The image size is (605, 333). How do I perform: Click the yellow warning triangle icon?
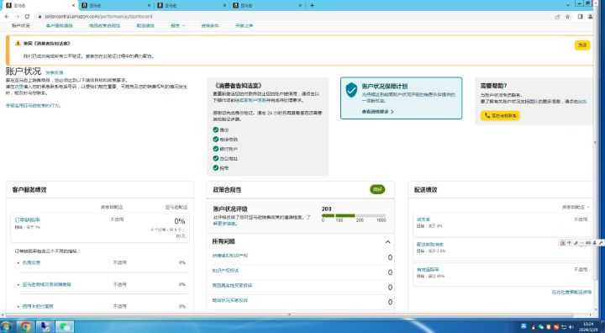click(18, 44)
